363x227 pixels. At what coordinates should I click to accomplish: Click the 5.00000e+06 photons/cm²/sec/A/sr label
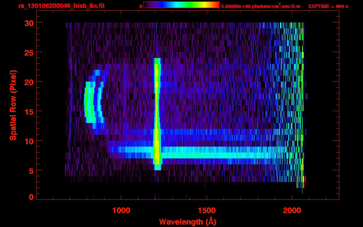[261, 6]
